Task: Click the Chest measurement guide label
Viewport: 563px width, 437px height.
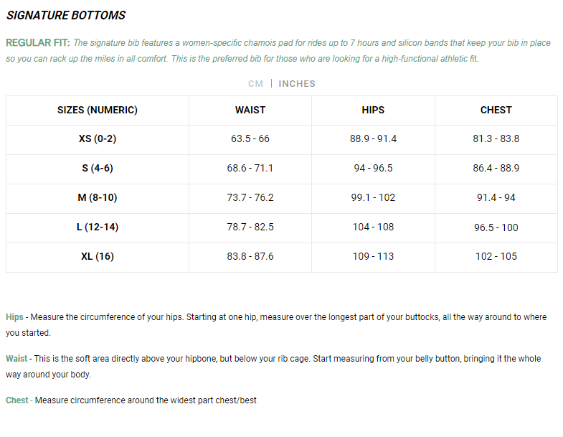Action: coord(17,400)
